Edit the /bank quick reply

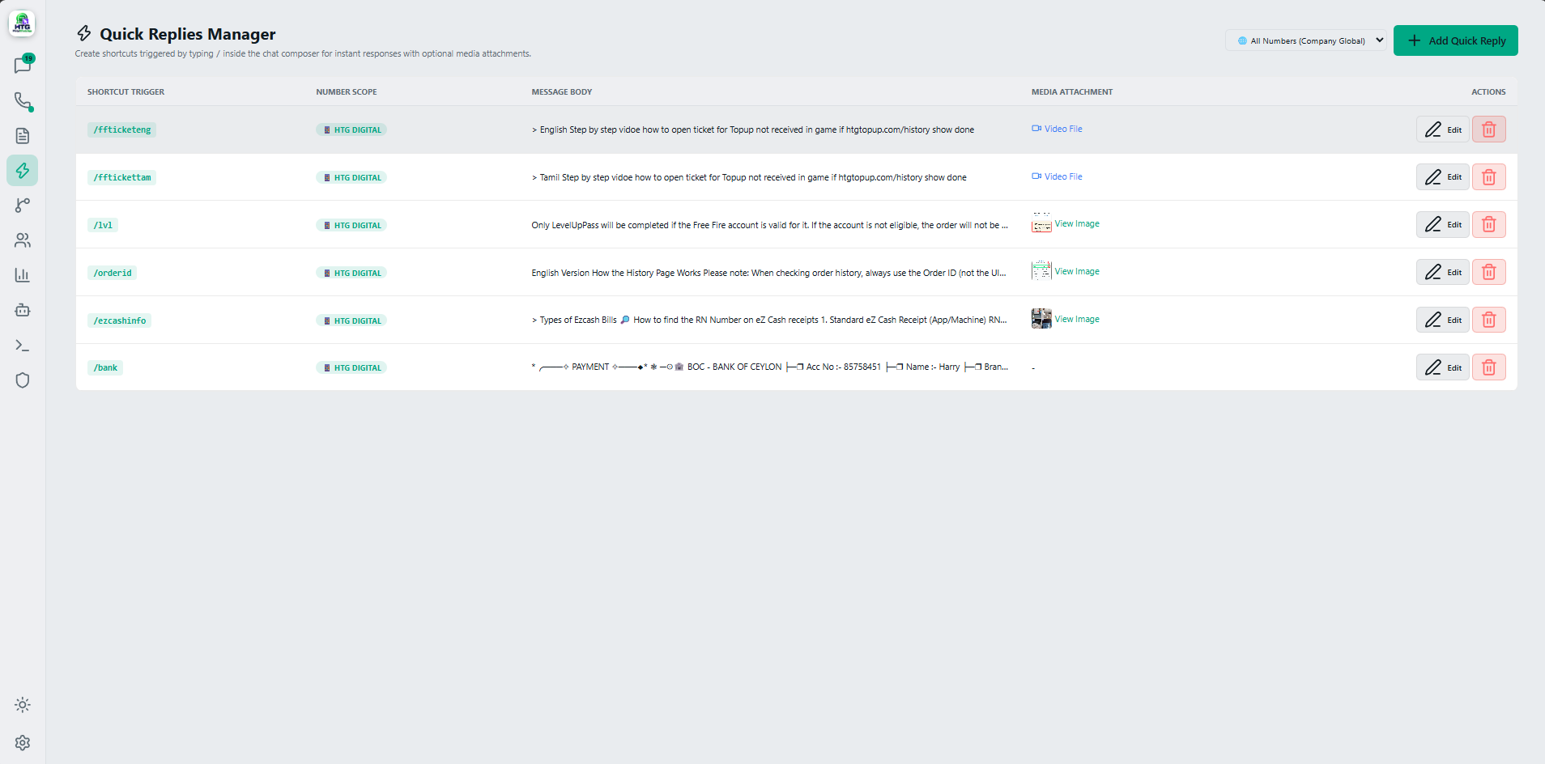tap(1442, 367)
